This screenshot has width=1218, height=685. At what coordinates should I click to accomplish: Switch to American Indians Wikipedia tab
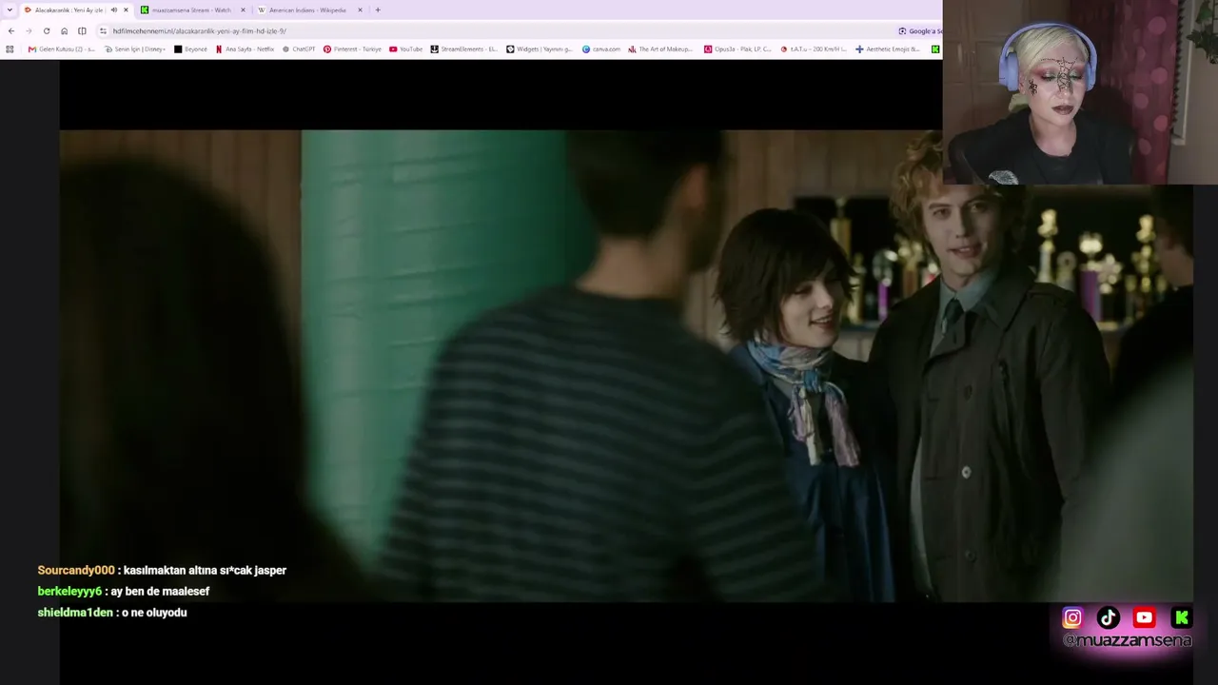[309, 10]
